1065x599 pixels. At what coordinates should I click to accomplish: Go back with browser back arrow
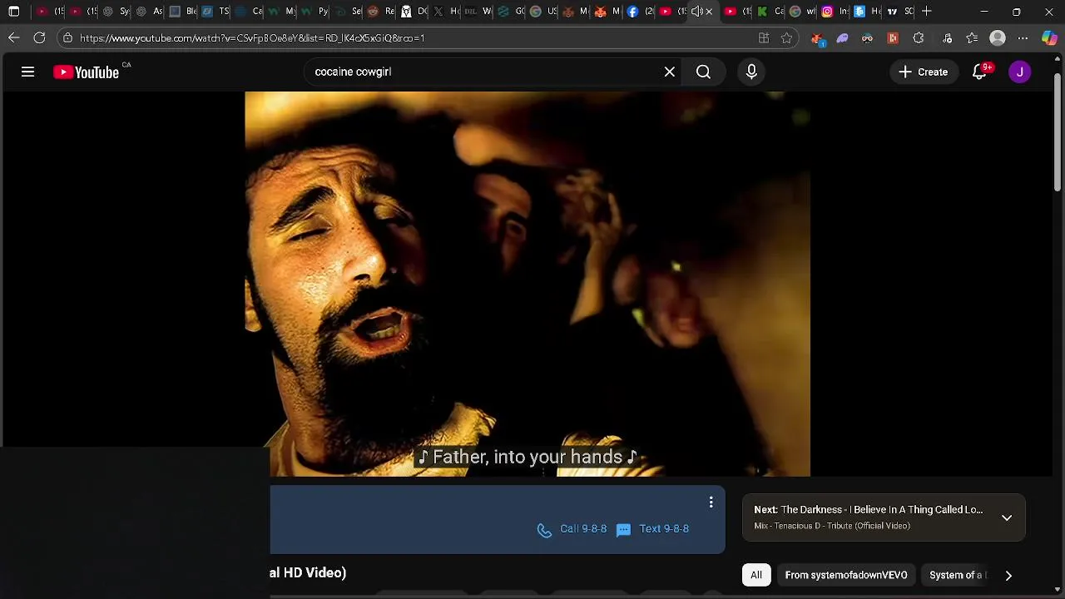pyautogui.click(x=14, y=37)
